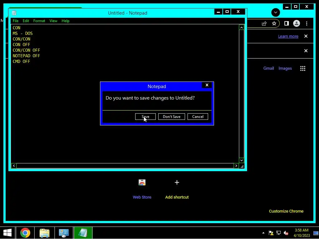Viewport: 319px width, 239px height.
Task: Click the Chrome share page icon
Action: point(264,24)
